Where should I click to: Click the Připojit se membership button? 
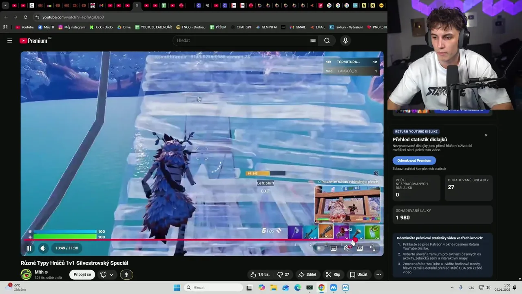82,274
